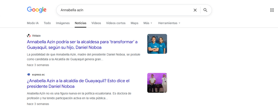
Task: Open the Vistazo article headline about alcaldesa
Action: click(82, 44)
